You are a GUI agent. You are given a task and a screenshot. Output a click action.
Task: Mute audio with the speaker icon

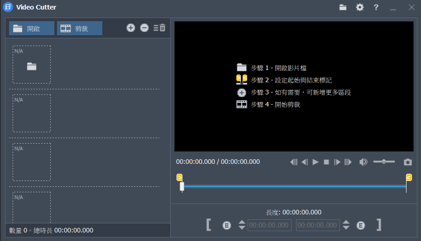tap(363, 162)
